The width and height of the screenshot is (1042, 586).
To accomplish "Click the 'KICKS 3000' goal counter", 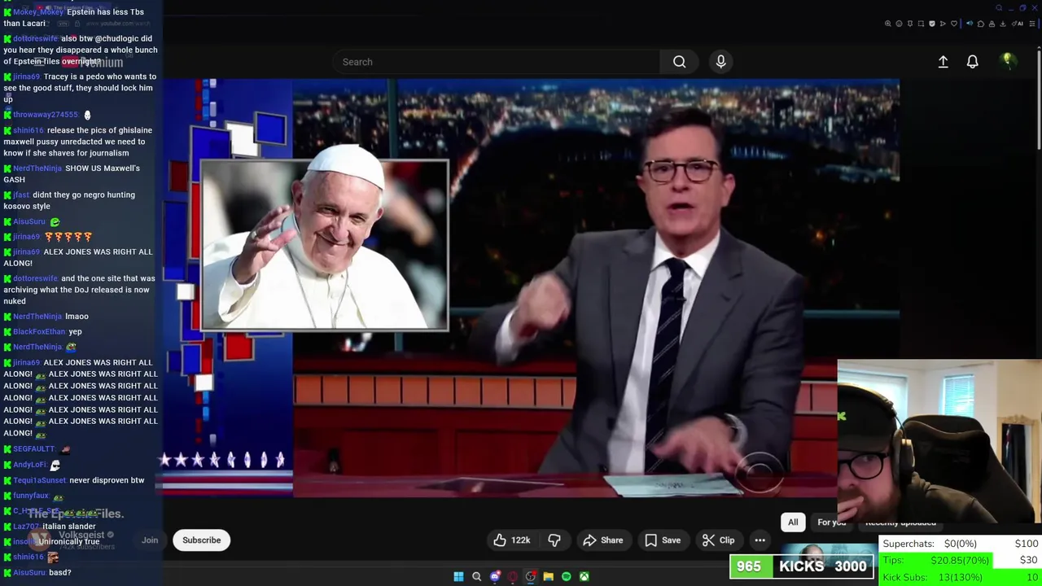I will click(x=801, y=566).
